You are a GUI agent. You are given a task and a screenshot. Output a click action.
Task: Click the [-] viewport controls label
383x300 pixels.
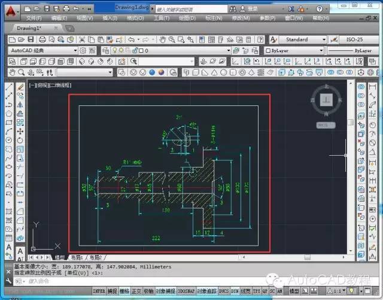32,85
